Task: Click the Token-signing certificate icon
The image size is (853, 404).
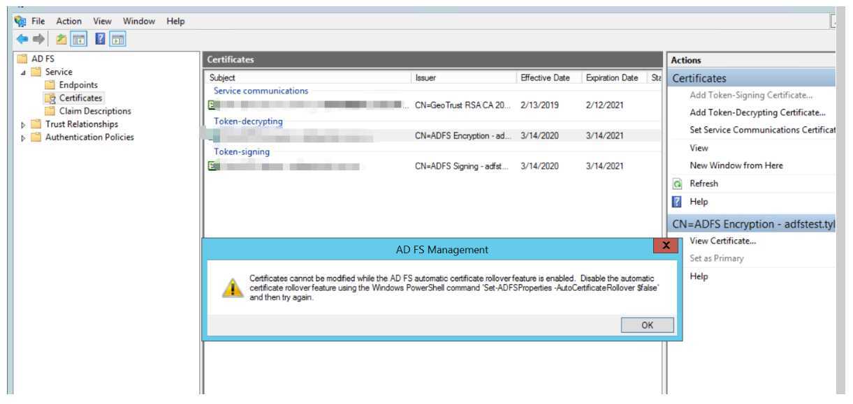Action: pos(212,166)
